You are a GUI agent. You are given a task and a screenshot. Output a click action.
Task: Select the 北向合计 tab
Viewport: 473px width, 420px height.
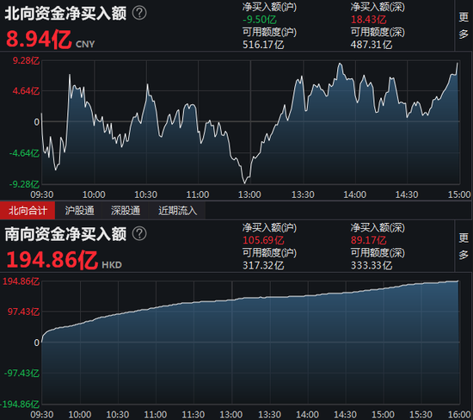(28, 211)
